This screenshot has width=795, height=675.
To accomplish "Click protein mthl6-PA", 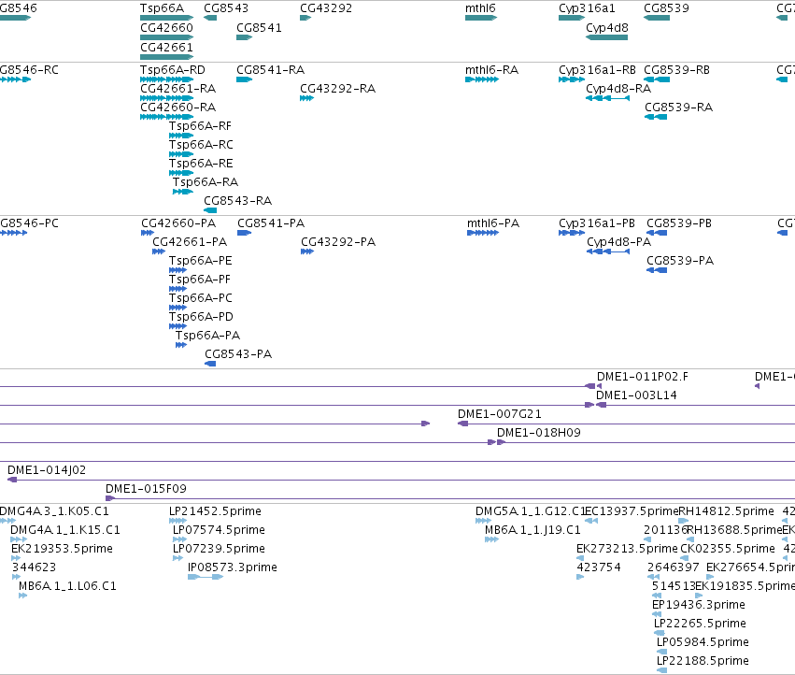I will (x=483, y=233).
